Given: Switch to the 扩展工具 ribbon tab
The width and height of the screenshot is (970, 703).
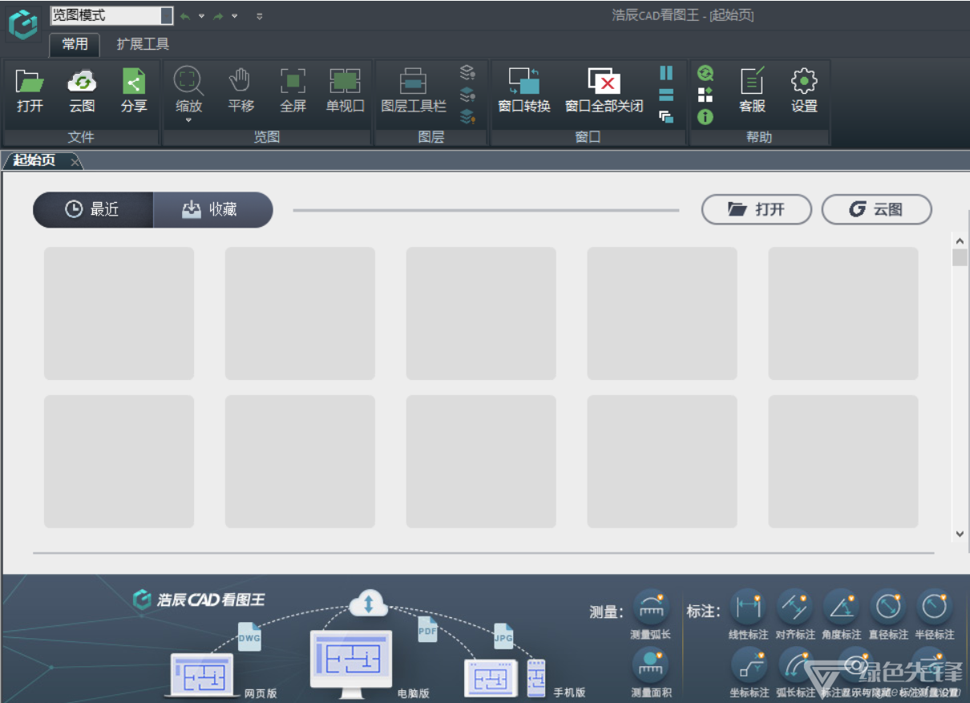Looking at the screenshot, I should [x=143, y=45].
